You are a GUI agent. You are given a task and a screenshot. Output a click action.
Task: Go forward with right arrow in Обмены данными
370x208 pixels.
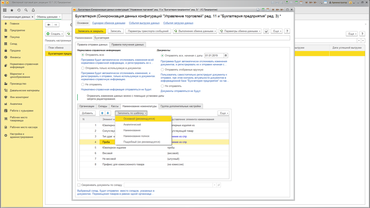tap(55, 25)
